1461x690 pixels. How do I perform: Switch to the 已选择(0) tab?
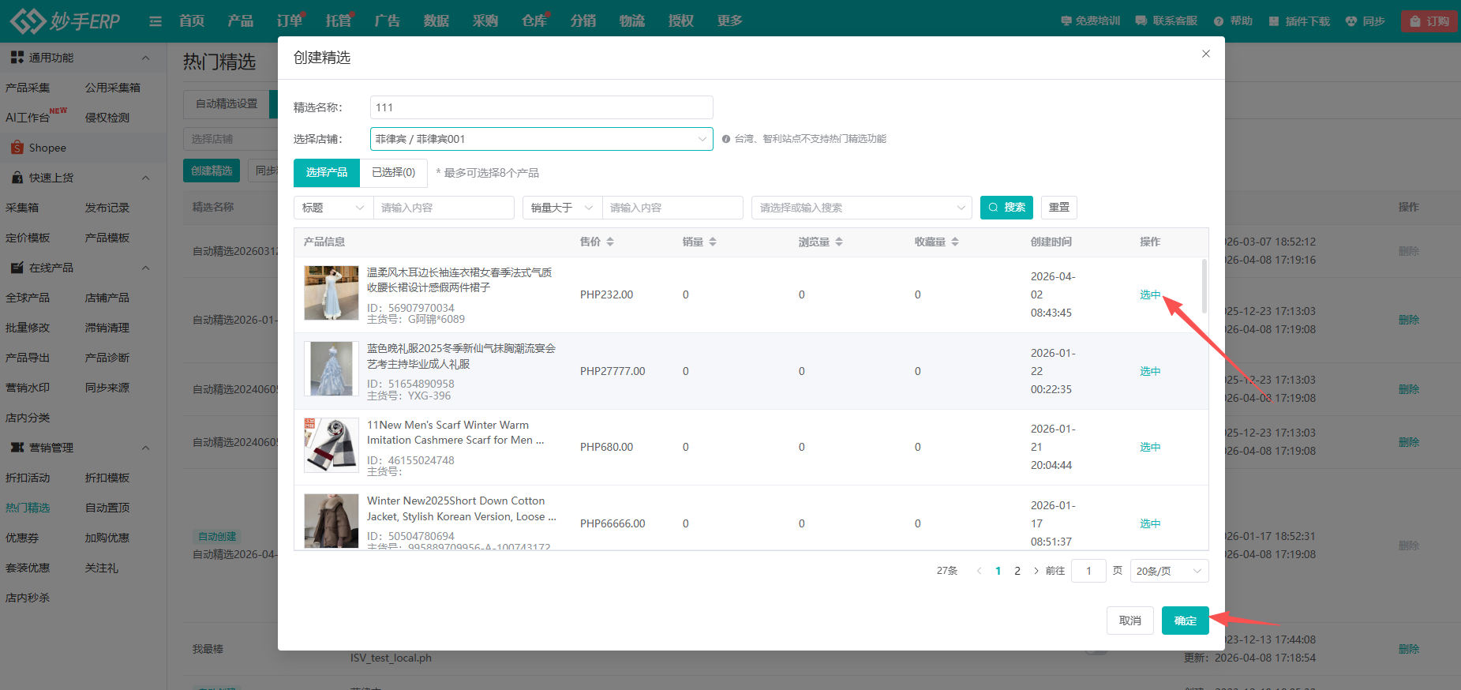pyautogui.click(x=393, y=172)
